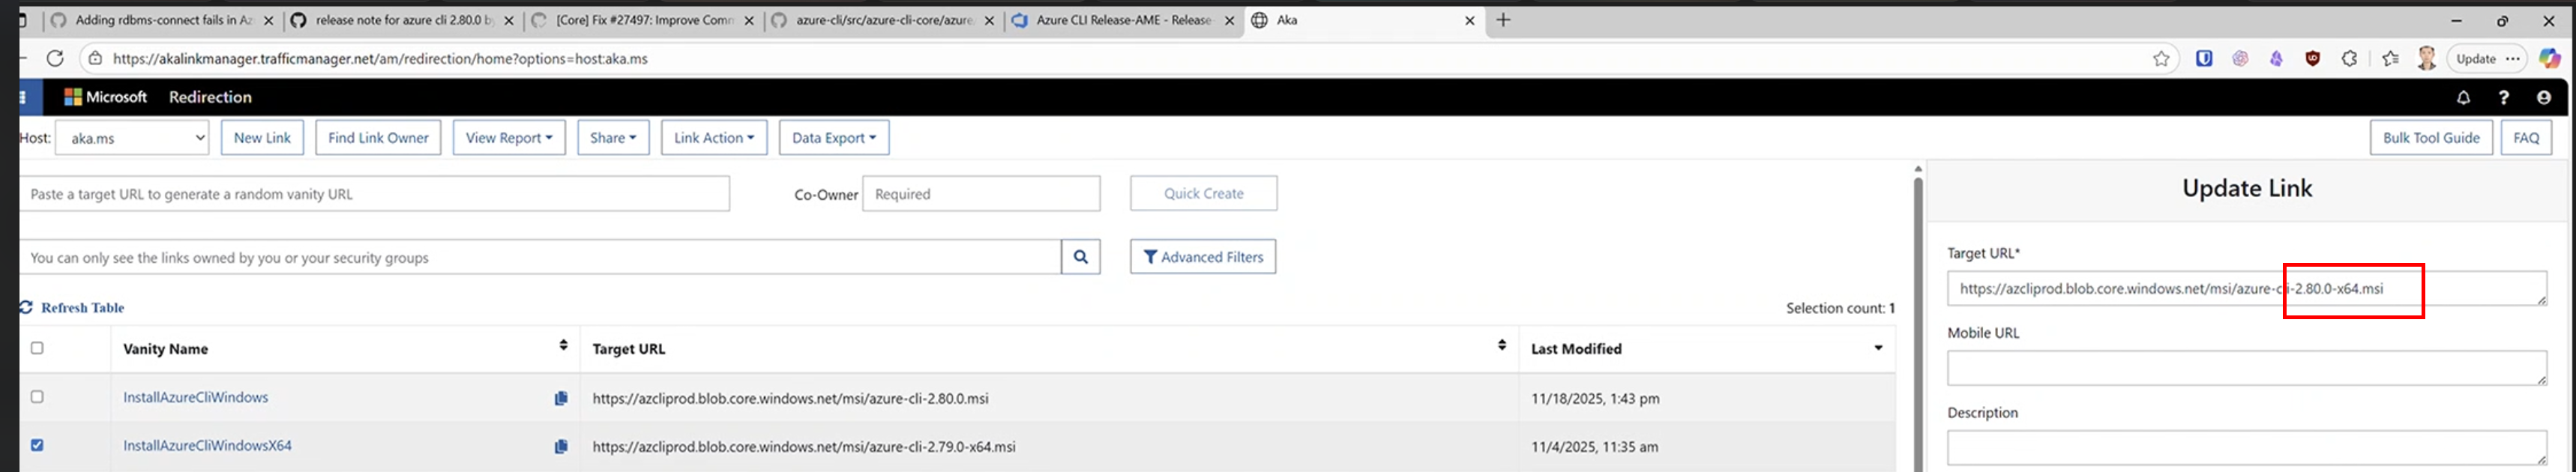Uncheck the InstallAzureCliWindowsX64 row checkbox
This screenshot has height=472, width=2576.
click(x=37, y=445)
